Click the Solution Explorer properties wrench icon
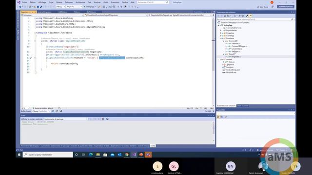Viewport: 312px width, 175px height. pos(247,16)
